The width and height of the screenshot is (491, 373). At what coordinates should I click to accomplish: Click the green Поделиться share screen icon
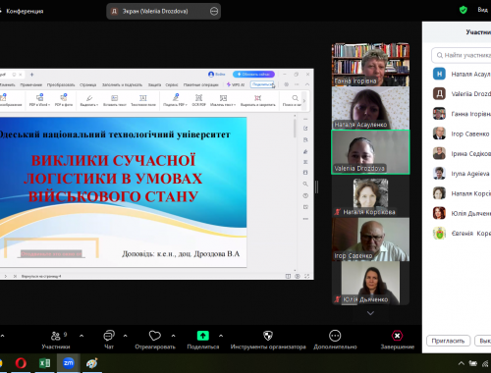coord(203,336)
